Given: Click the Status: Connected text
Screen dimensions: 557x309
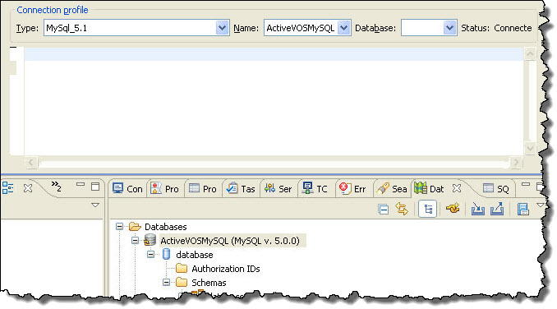Looking at the screenshot, I should pos(496,28).
